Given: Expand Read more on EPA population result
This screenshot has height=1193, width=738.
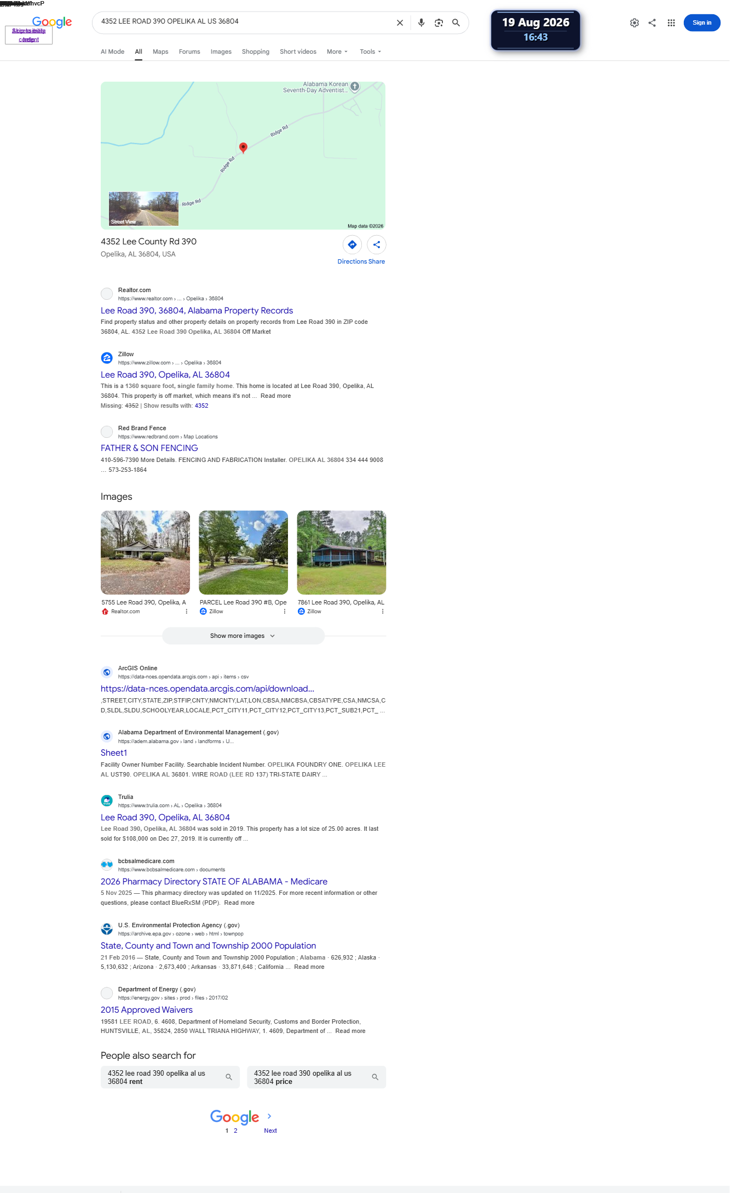Looking at the screenshot, I should (x=309, y=967).
